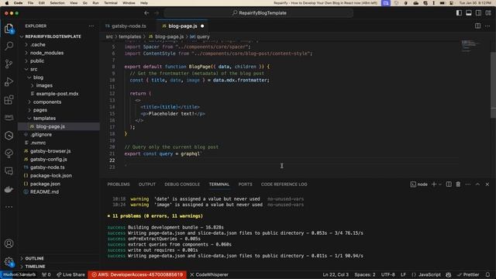Open the AWS Toolkit view
This screenshot has width=496, height=279.
9,117
